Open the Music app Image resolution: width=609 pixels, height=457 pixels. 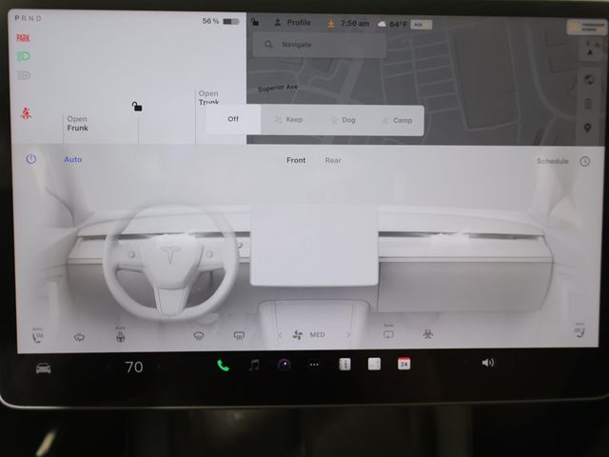[254, 365]
